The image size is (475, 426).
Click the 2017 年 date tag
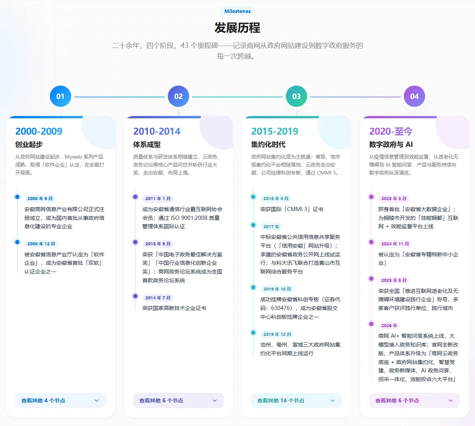pyautogui.click(x=271, y=227)
